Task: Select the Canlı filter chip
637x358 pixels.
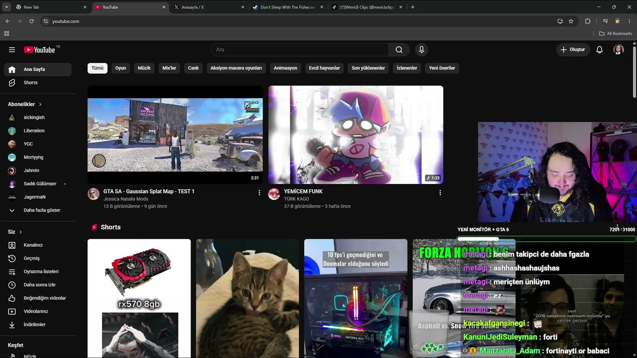Action: 193,68
